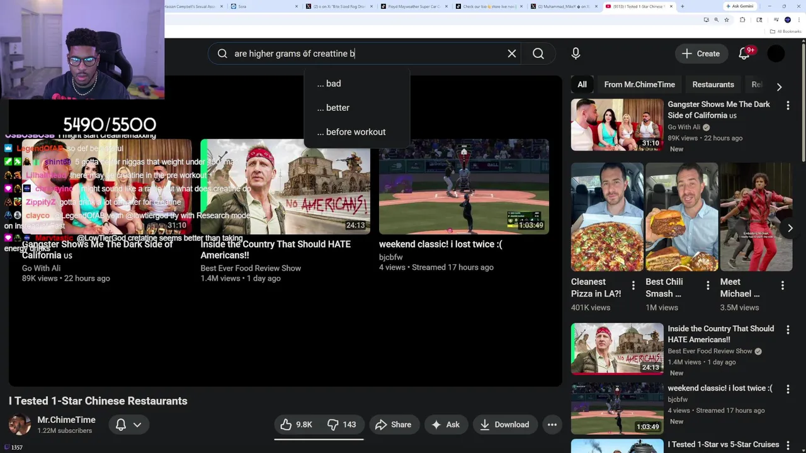This screenshot has width=806, height=453.
Task: Dislike the video showing 143
Action: [342, 425]
